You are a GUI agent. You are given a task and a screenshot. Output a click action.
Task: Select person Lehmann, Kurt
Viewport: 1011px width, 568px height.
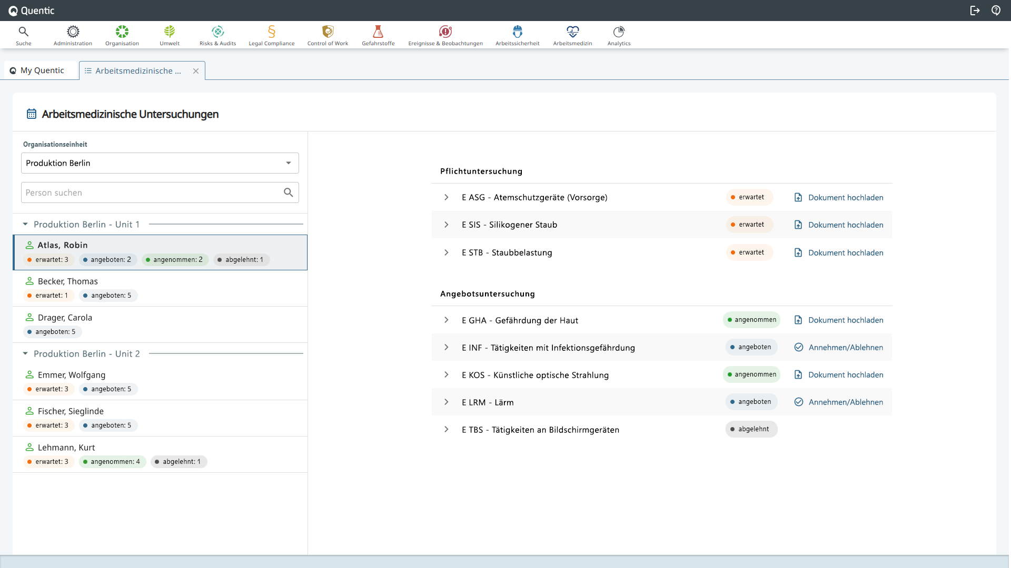point(160,454)
